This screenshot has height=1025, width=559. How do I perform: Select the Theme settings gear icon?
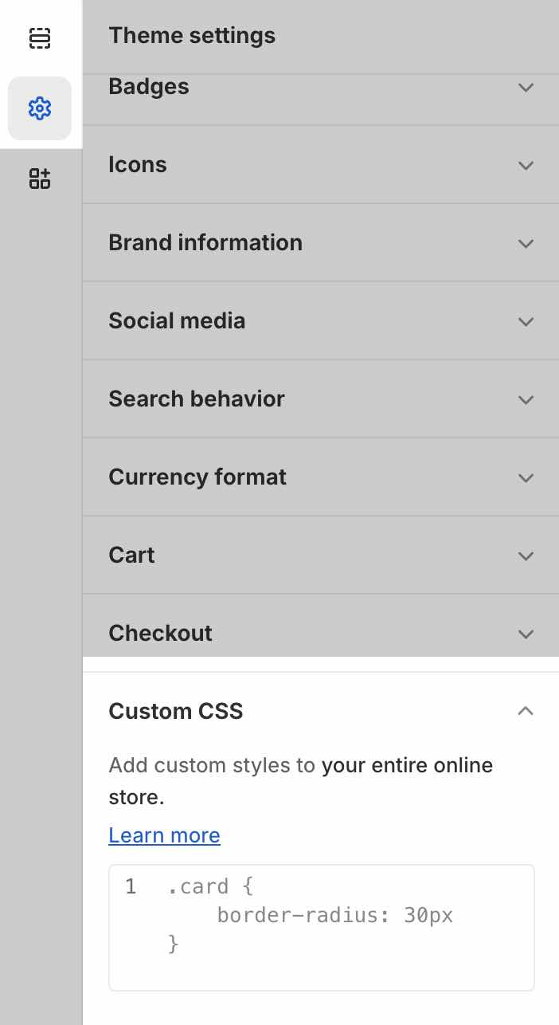(40, 109)
